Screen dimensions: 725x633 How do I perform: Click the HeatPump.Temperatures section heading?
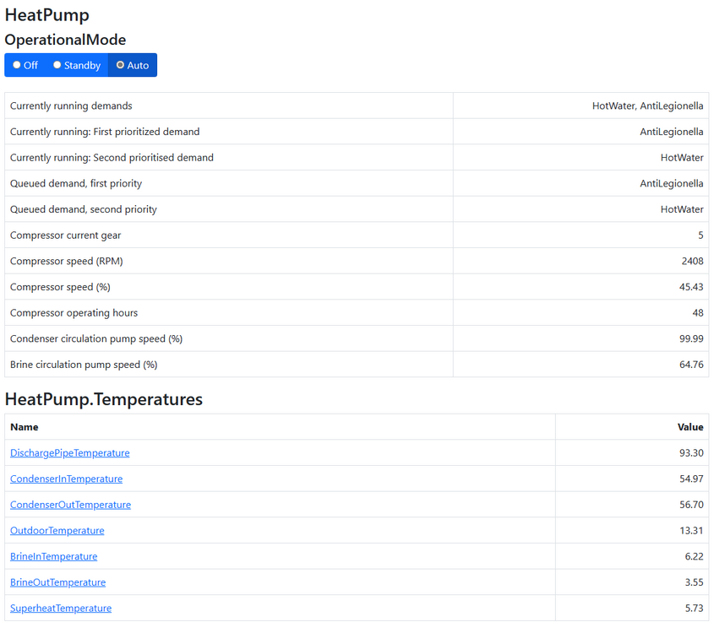pos(103,399)
